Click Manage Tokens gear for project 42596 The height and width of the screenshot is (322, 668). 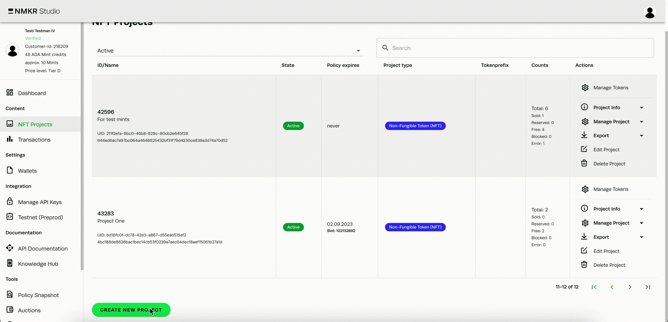point(585,88)
